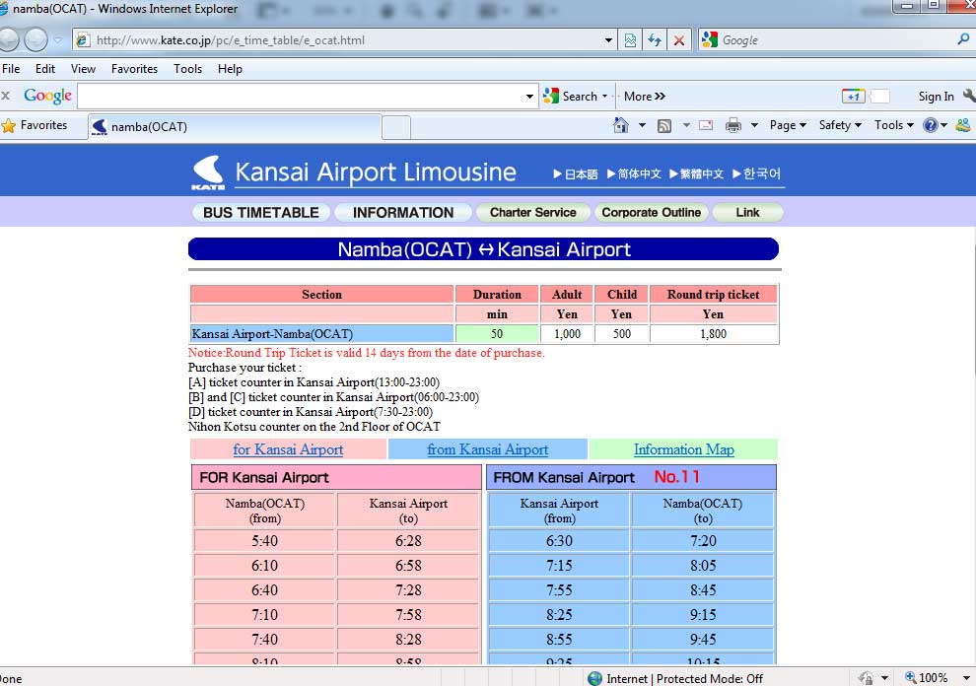Click the Internet zone globe icon
Viewport: 976px width, 686px height.
[595, 678]
